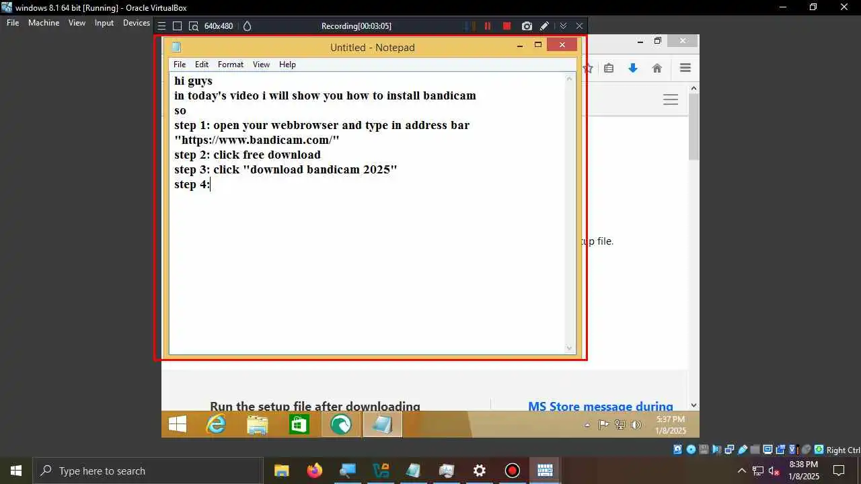The image size is (861, 484).
Task: Click "Run the setup file after downloading" heading
Action: tap(315, 406)
